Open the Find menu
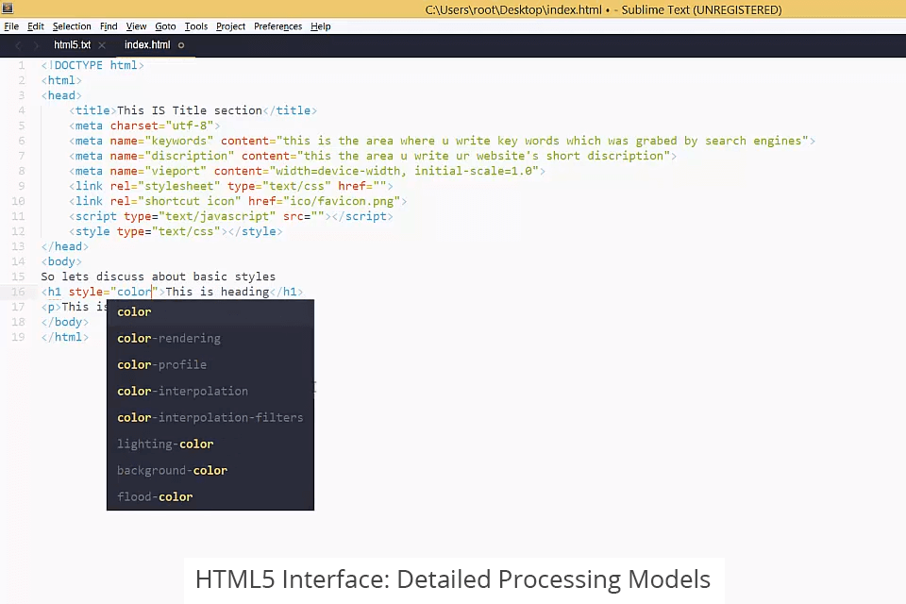 click(x=109, y=26)
